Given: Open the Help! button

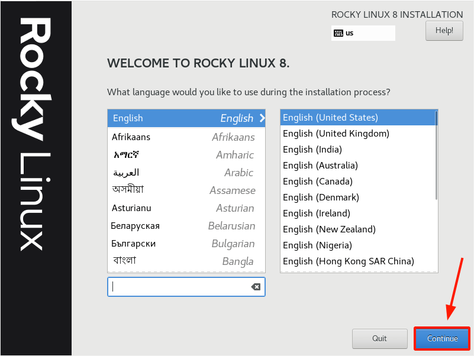Looking at the screenshot, I should [444, 31].
